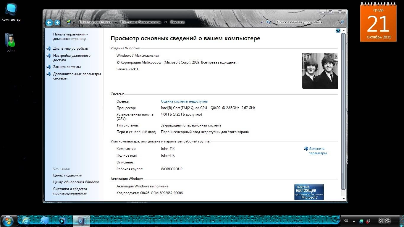The image size is (404, 227).
Task: Click 'WORKGROUP' workgroup value
Action: 172,169
